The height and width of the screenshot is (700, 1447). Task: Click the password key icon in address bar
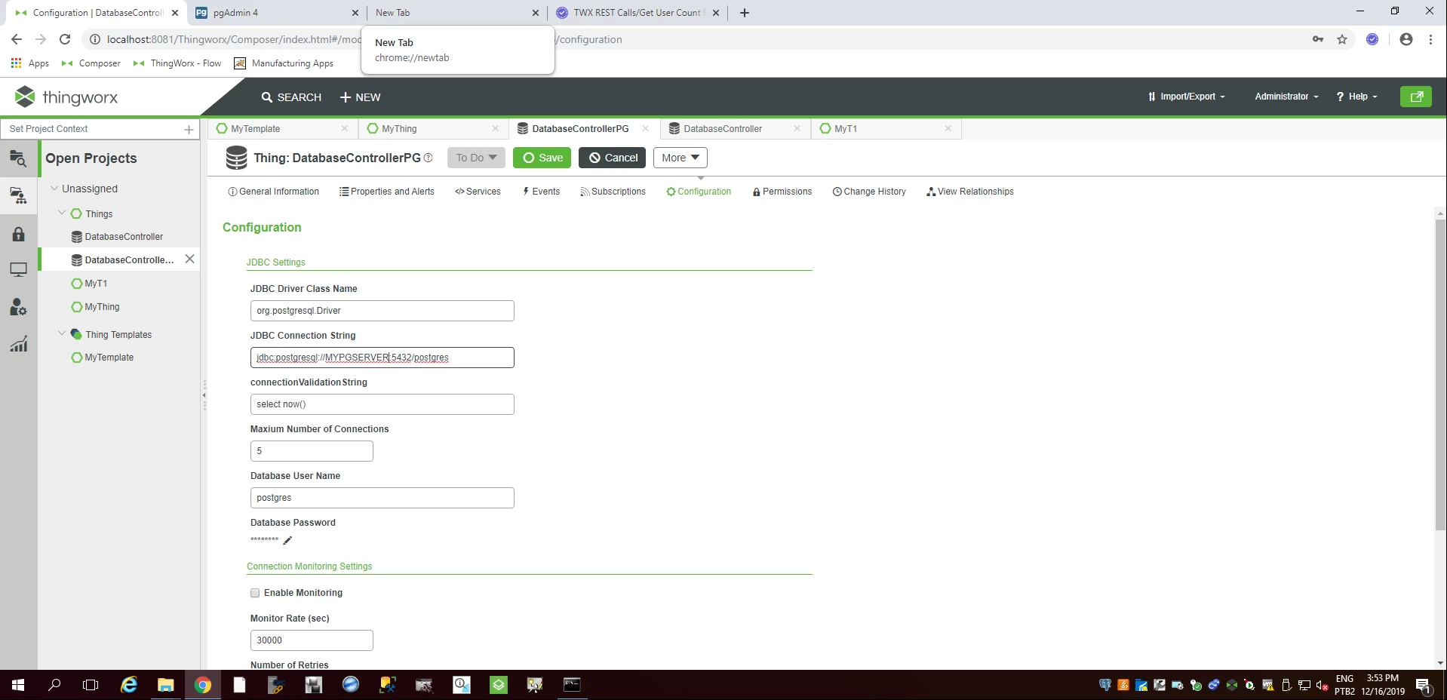tap(1318, 39)
